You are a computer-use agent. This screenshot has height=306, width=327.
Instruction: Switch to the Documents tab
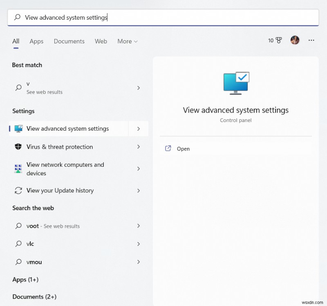coord(69,41)
